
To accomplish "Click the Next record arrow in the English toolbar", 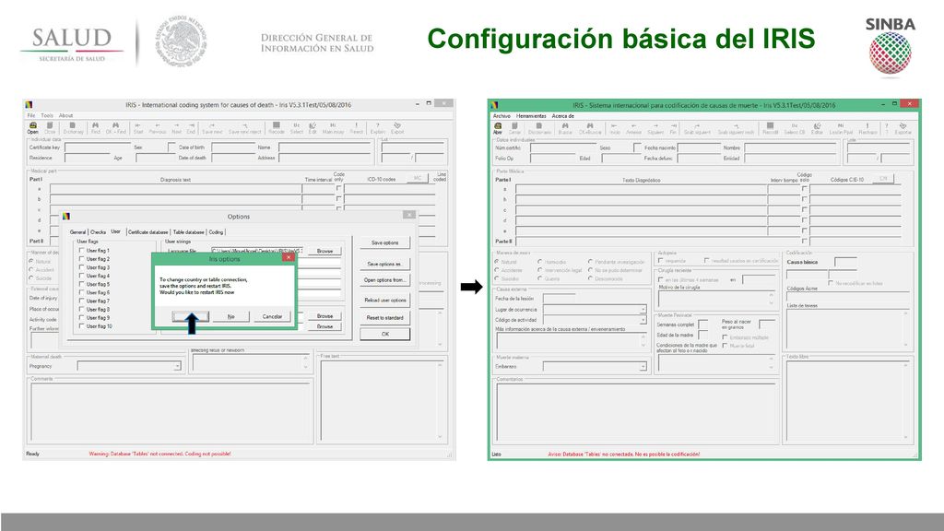I will [176, 127].
